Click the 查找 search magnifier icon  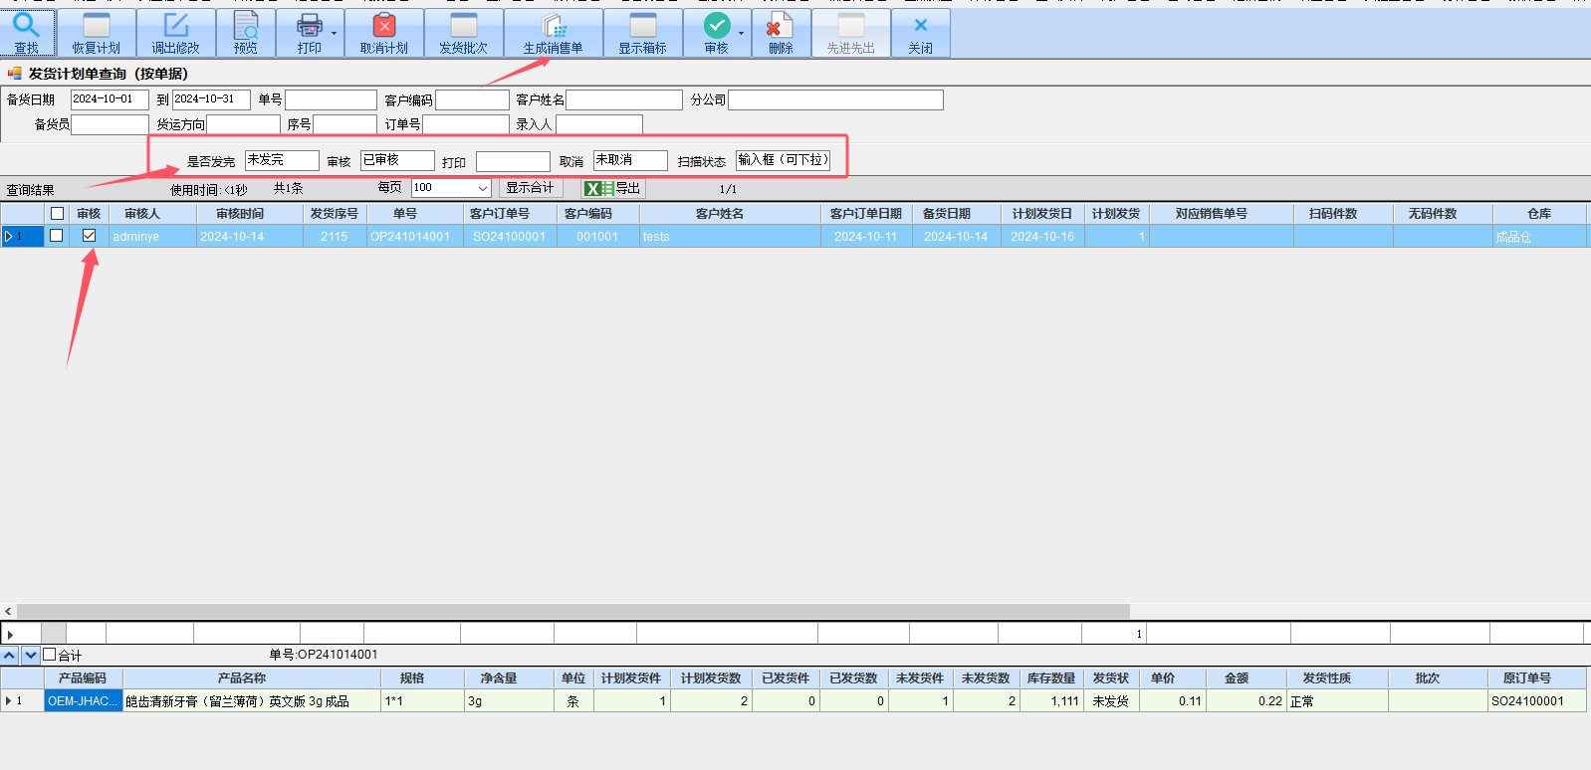coord(27,26)
